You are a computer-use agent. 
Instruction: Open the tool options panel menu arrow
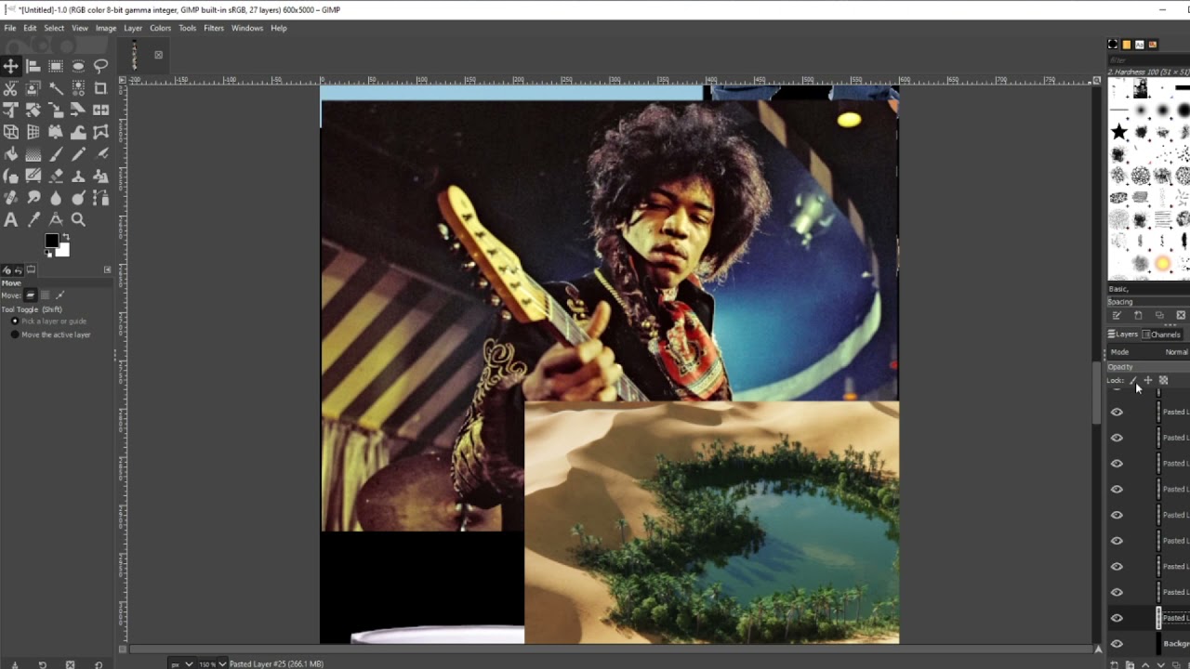[x=107, y=269]
